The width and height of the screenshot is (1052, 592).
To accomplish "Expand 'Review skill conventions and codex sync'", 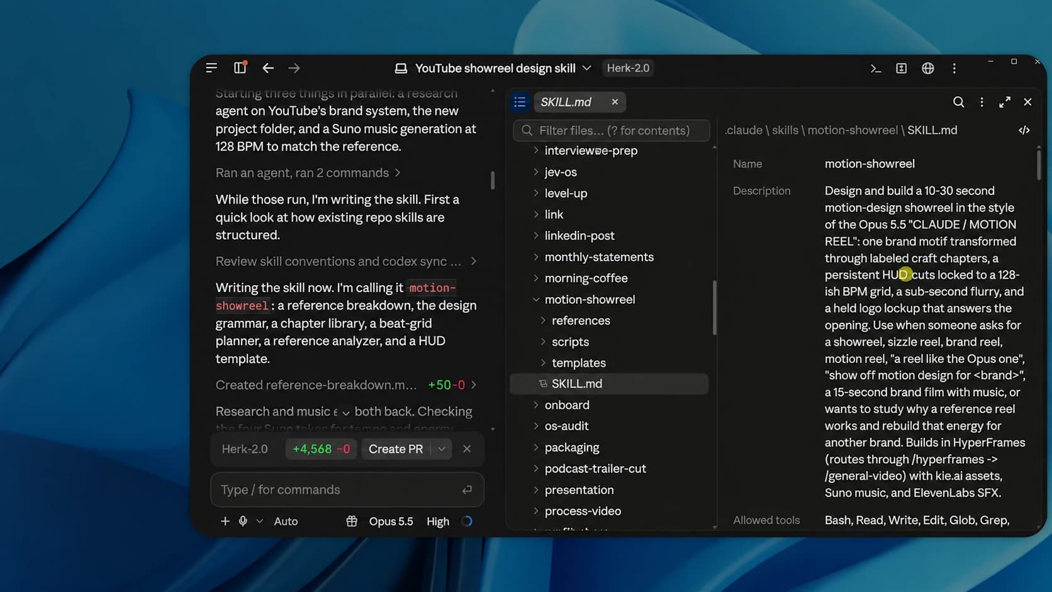I will tap(346, 261).
